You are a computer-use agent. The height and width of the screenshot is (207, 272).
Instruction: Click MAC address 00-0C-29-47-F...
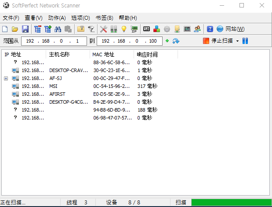coord(111,78)
